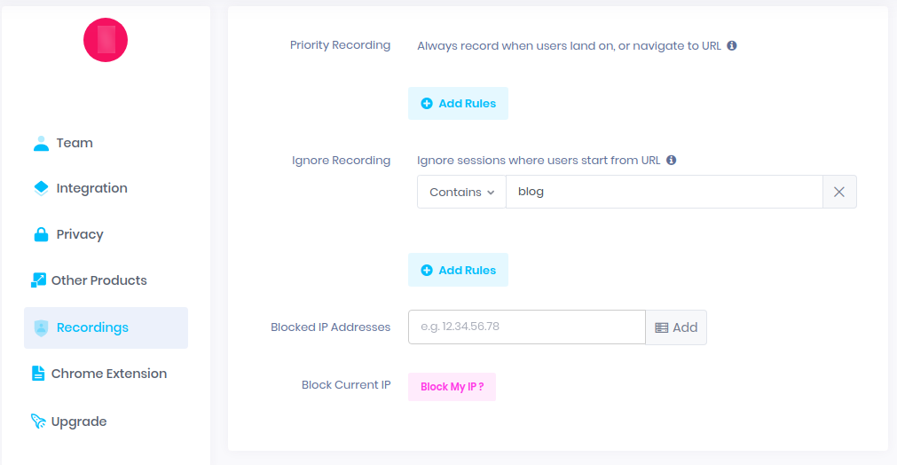Image resolution: width=897 pixels, height=465 pixels.
Task: Click the Chrome Extension document icon
Action: click(38, 374)
